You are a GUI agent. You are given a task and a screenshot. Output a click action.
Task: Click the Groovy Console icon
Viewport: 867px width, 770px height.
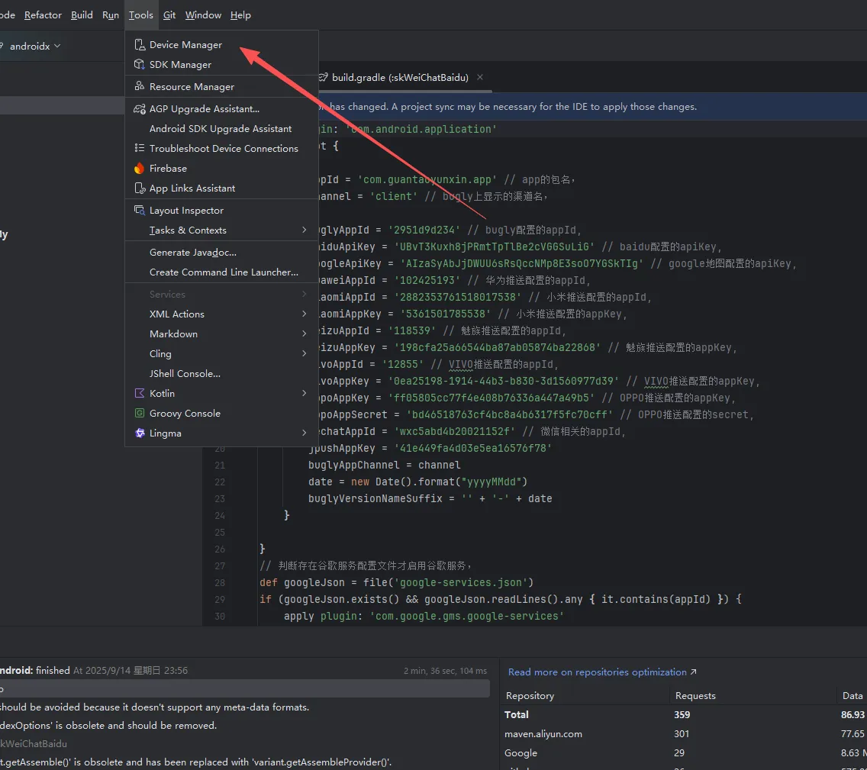139,414
